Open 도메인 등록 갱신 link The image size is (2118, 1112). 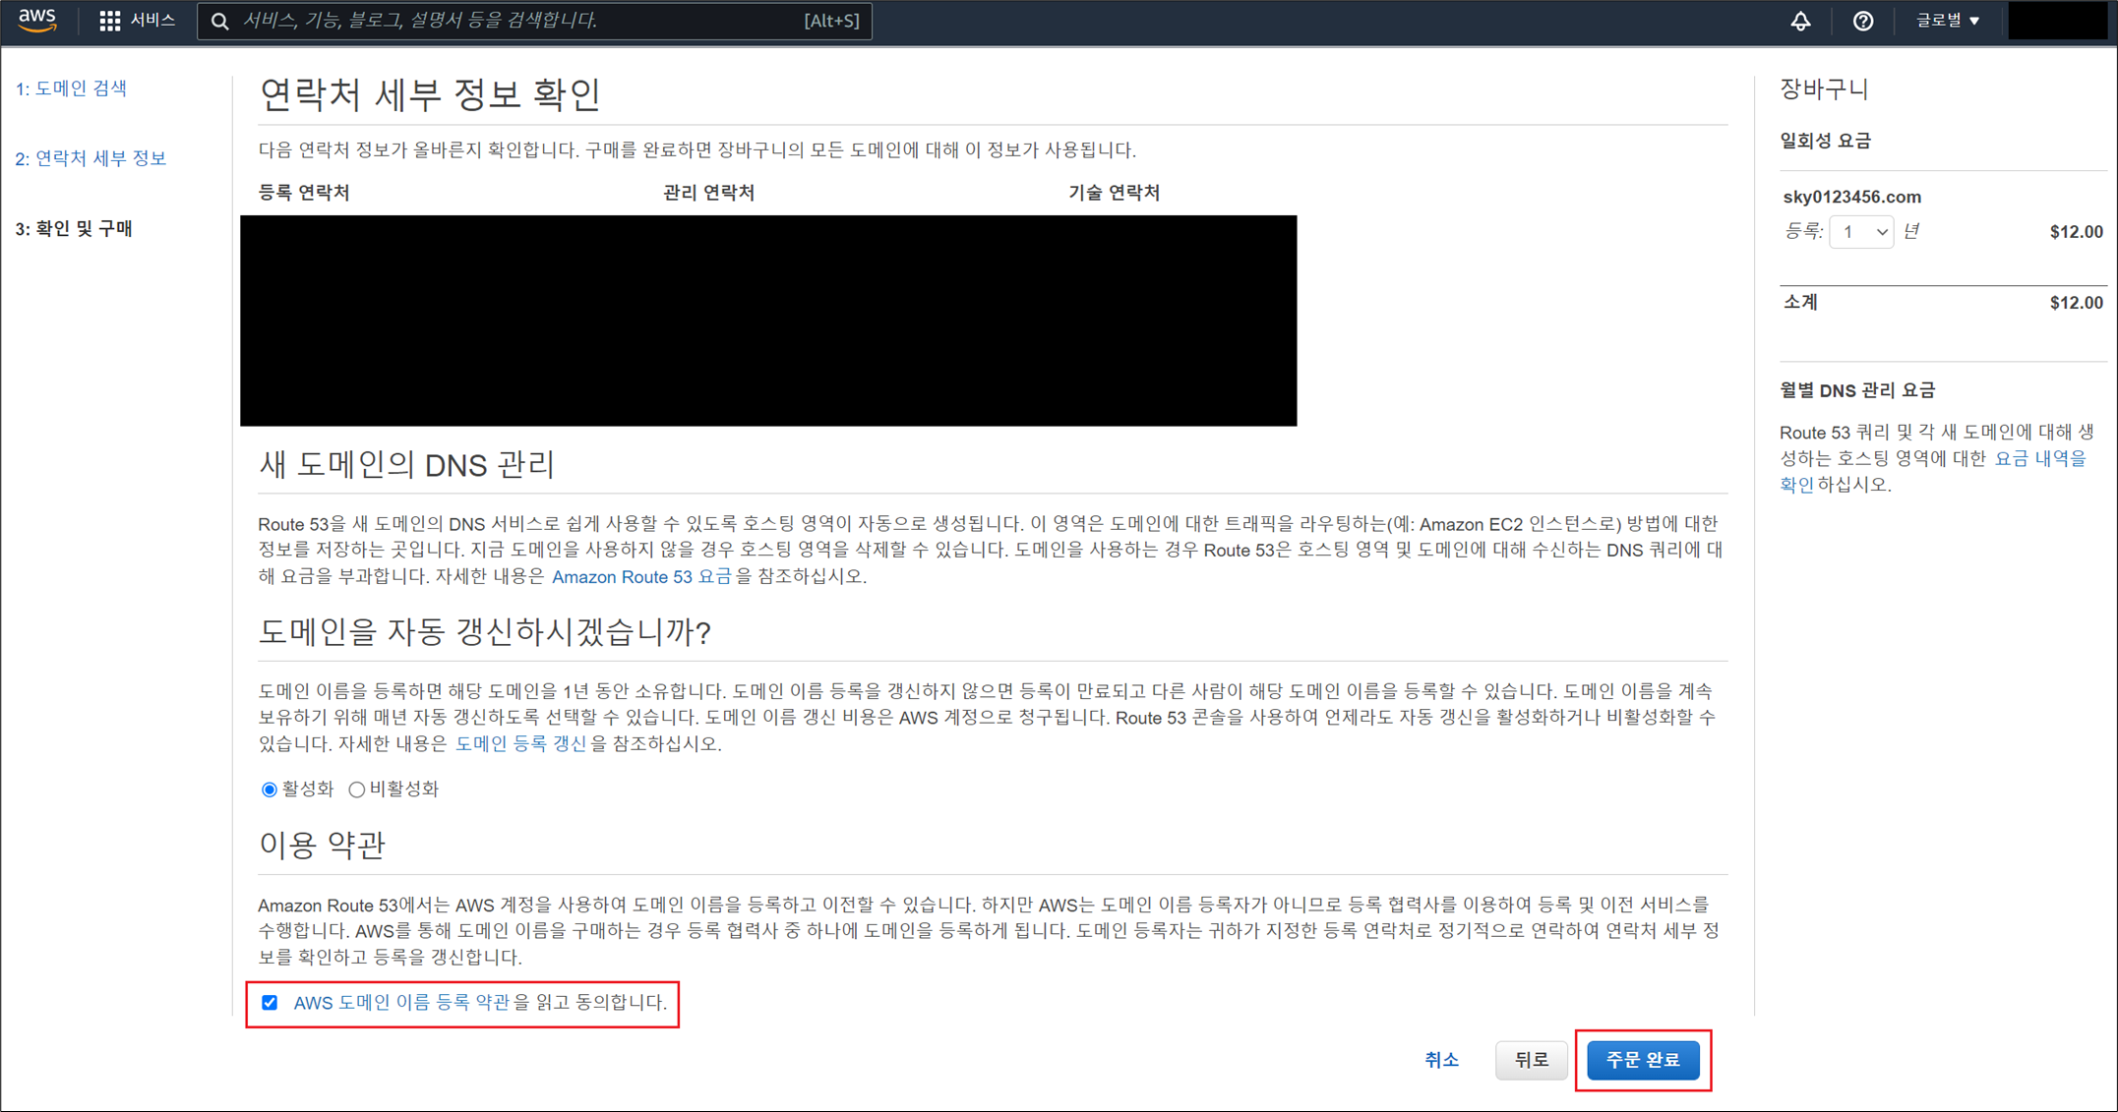pyautogui.click(x=520, y=744)
